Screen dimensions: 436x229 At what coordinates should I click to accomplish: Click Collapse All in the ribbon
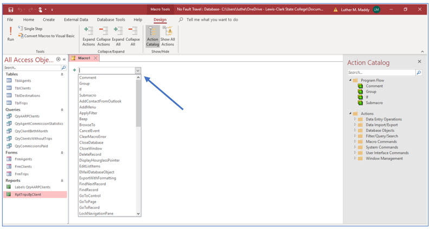click(x=133, y=36)
